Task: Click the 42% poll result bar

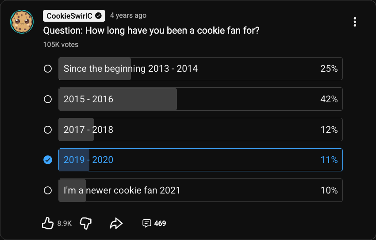Action: pos(200,99)
